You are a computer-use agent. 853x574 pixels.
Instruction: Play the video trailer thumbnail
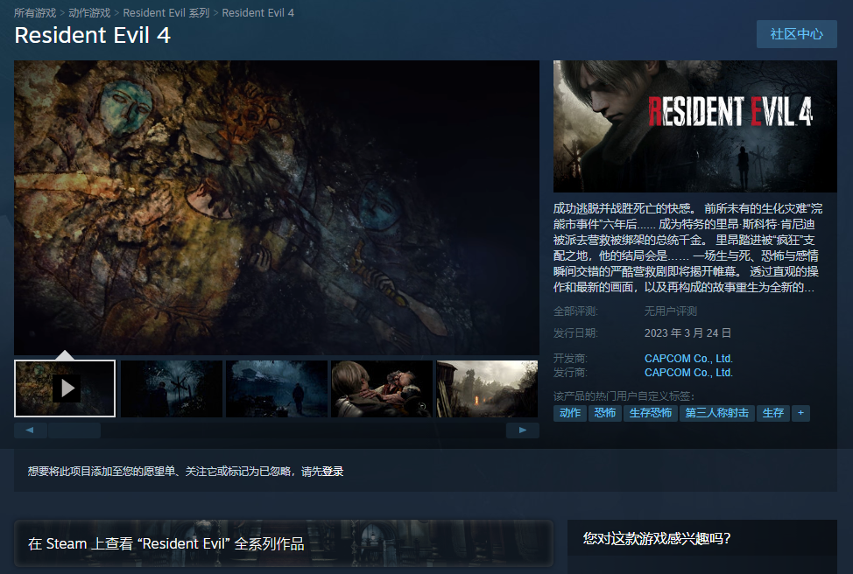tap(65, 388)
